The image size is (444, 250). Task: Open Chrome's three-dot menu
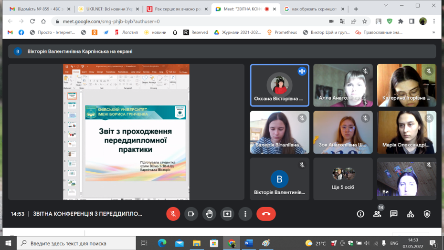(x=434, y=21)
